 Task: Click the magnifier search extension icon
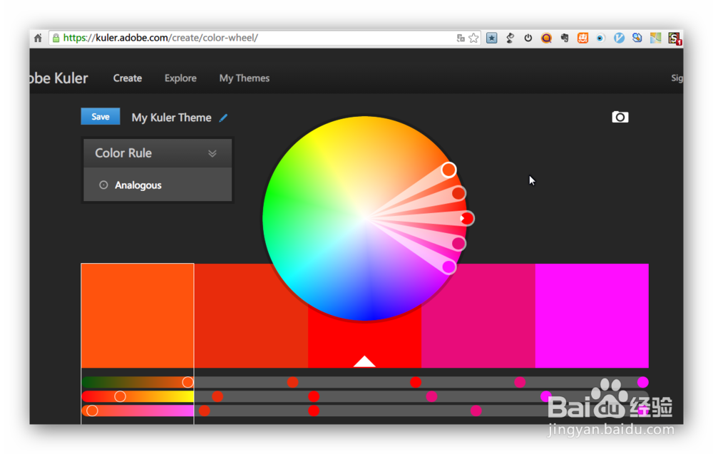click(637, 38)
